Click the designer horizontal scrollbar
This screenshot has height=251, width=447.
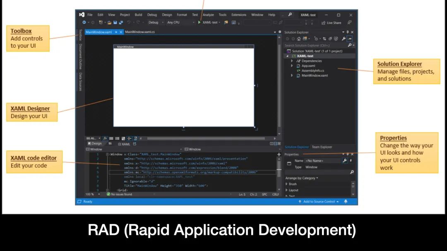207,138
